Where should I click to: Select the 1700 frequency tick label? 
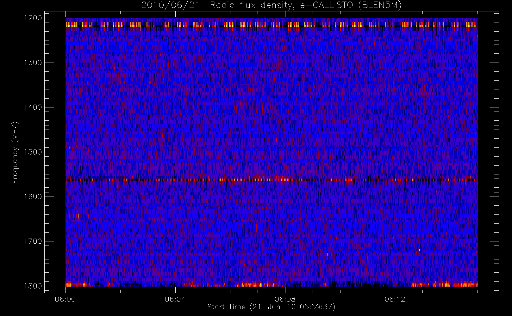33,241
